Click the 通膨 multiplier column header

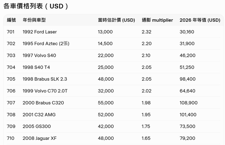pyautogui.click(x=157, y=20)
